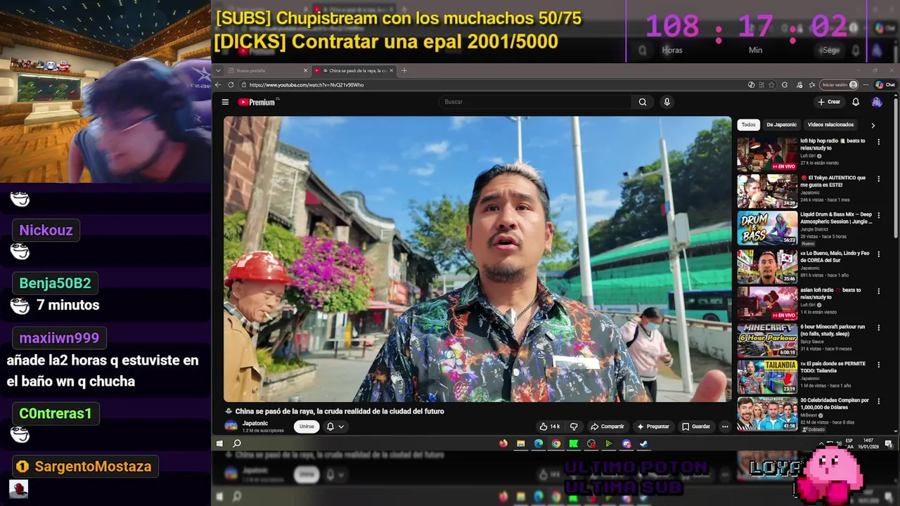The height and width of the screenshot is (506, 900).
Task: Open options for the Liquid Drum & Bass Mix video
Action: click(x=878, y=216)
